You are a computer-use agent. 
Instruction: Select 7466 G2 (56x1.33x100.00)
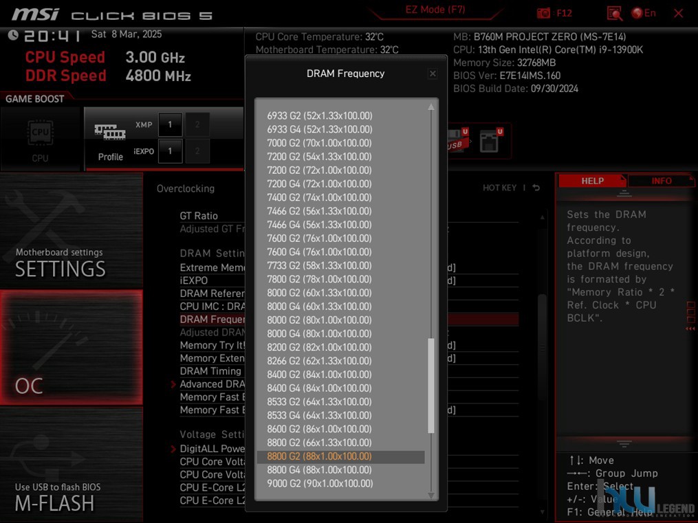319,211
